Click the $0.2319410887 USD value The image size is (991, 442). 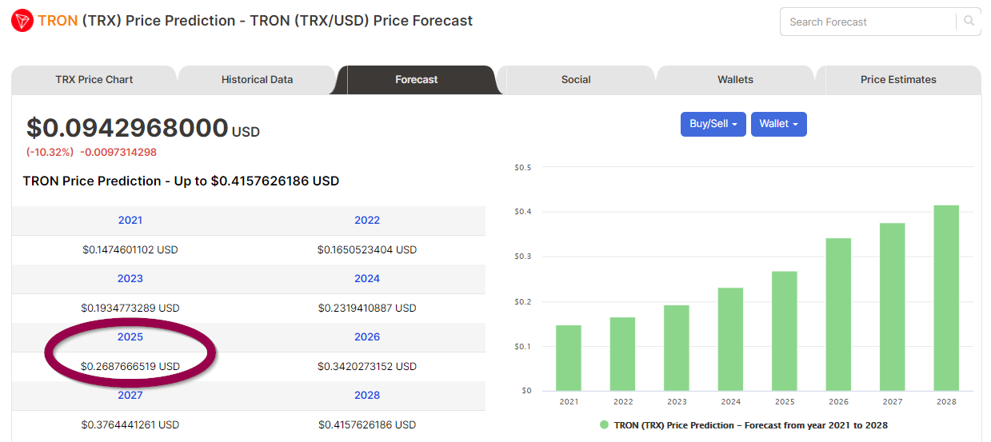367,308
